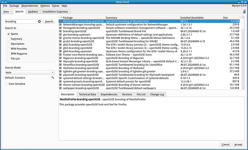
Task: Toggle status icon of MozillaFirefox-branding-openSUSE
Action: click(60, 21)
